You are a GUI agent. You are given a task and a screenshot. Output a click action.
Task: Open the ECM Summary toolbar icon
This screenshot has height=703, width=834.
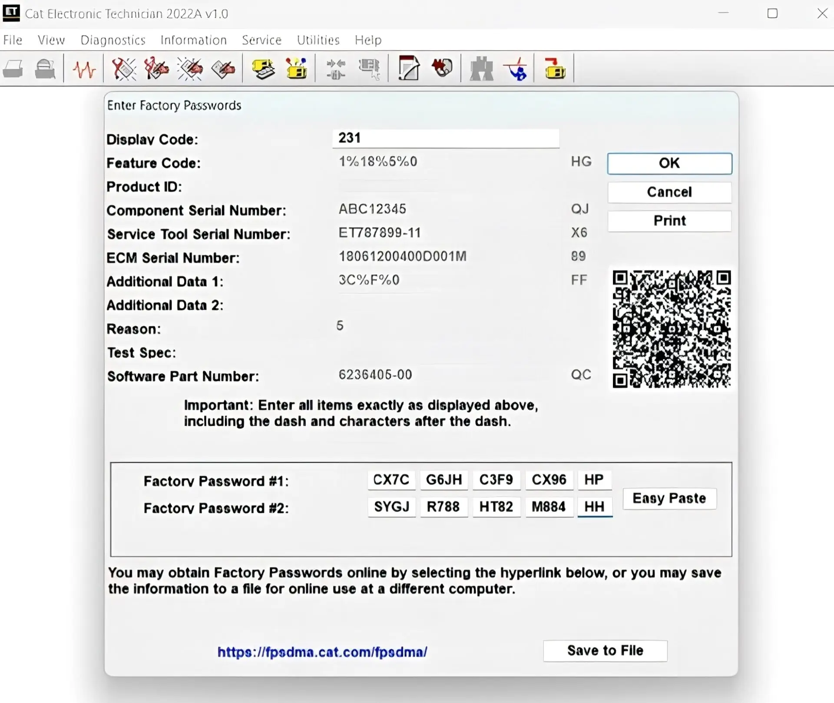[x=263, y=69]
